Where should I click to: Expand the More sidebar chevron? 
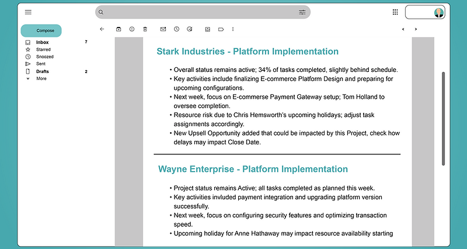[x=28, y=79]
